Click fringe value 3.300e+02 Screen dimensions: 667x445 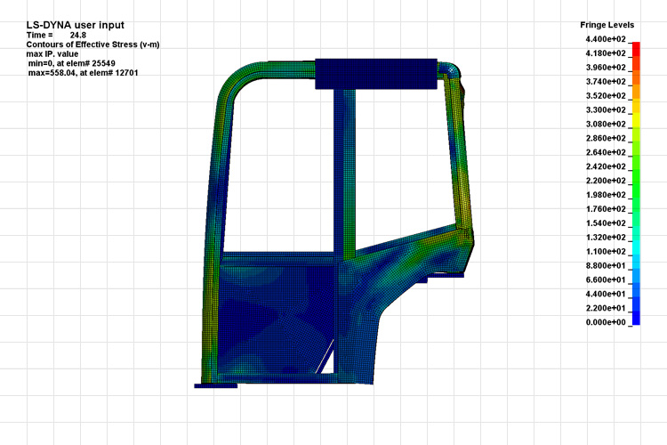pos(606,109)
